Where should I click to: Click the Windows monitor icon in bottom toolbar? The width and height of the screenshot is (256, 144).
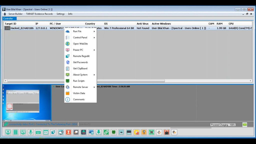point(8,132)
